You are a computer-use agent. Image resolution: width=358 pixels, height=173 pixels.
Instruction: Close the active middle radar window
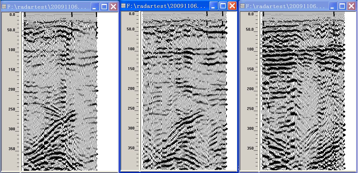click(232, 6)
